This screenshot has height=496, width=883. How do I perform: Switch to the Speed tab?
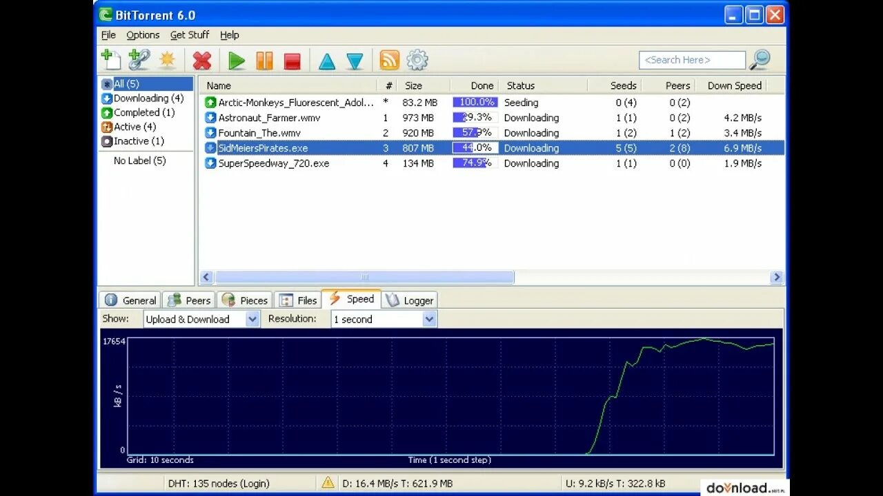(351, 299)
